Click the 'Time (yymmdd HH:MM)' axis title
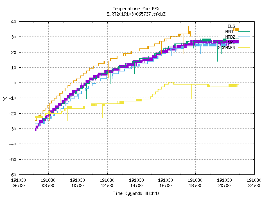This screenshot has height=197, width=262. tap(136, 193)
